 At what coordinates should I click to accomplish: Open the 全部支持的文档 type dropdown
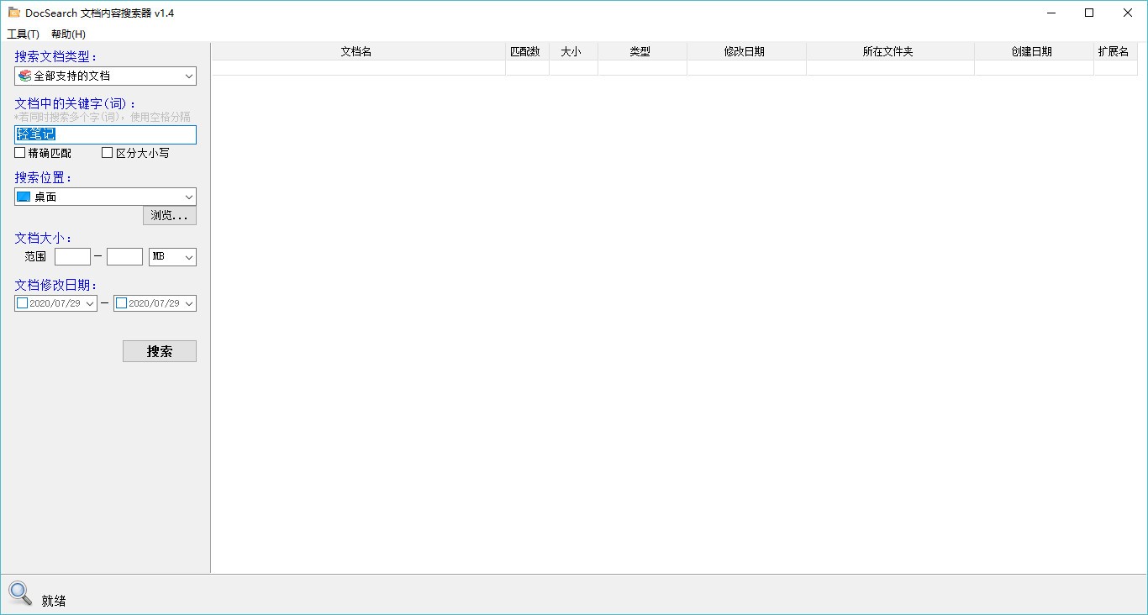pos(105,76)
